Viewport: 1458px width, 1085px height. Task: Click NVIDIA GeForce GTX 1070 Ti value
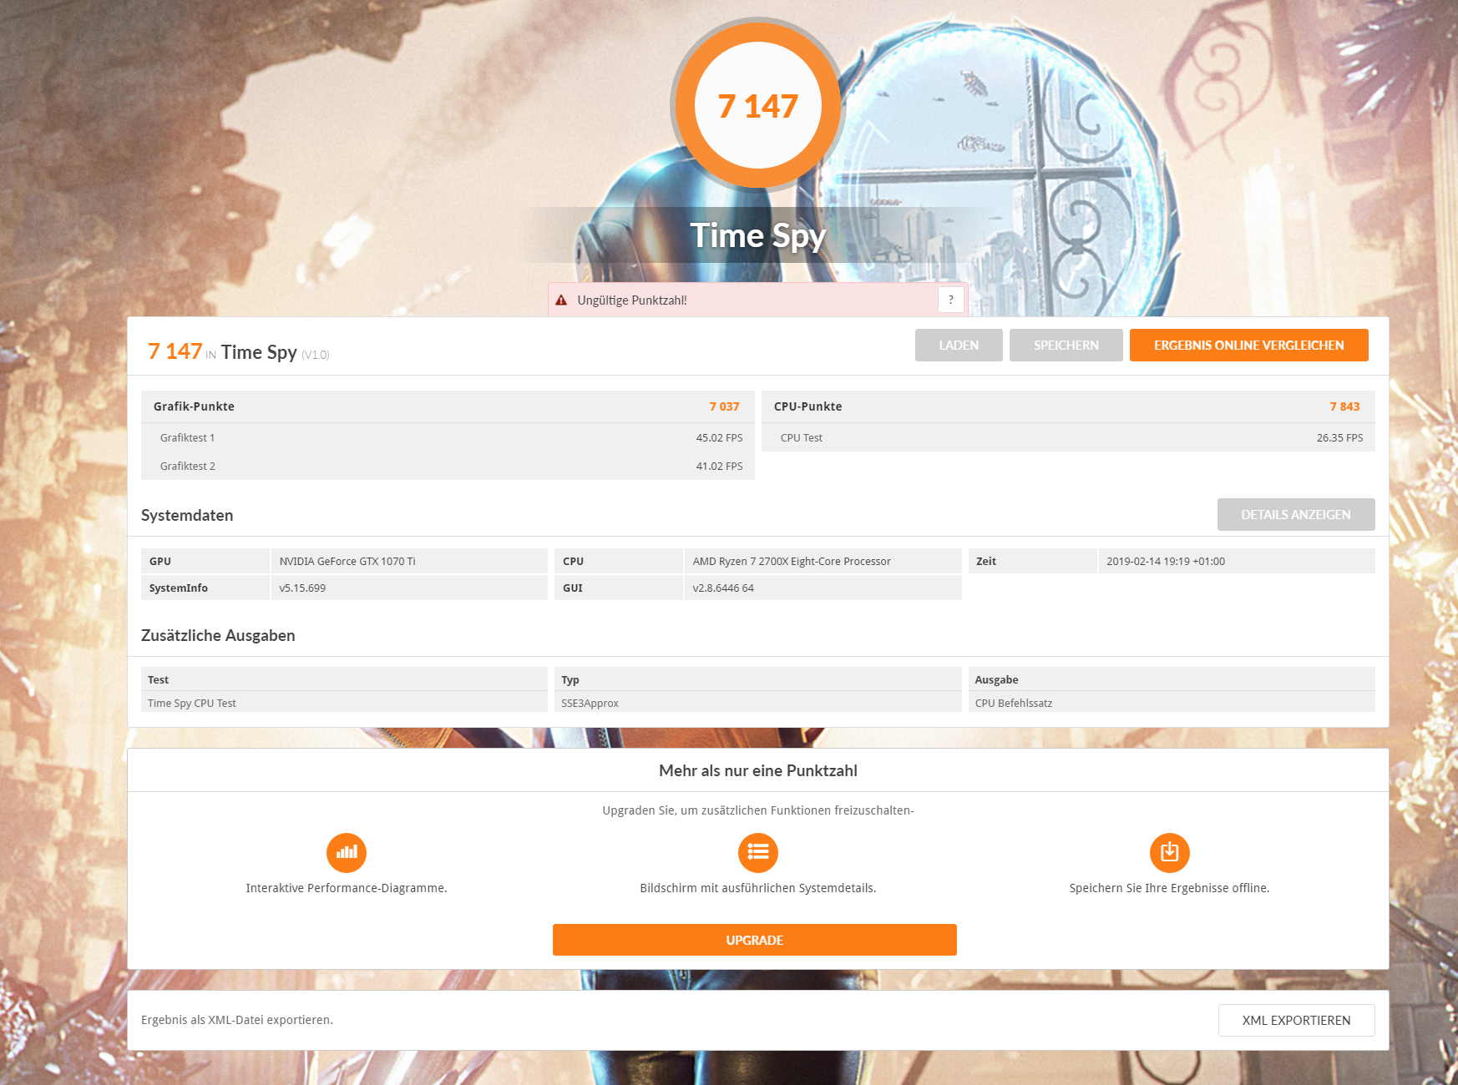tap(347, 561)
